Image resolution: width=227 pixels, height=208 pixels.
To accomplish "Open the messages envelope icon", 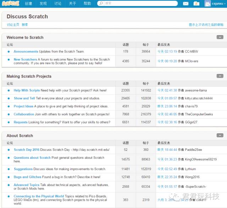I will (x=186, y=4).
